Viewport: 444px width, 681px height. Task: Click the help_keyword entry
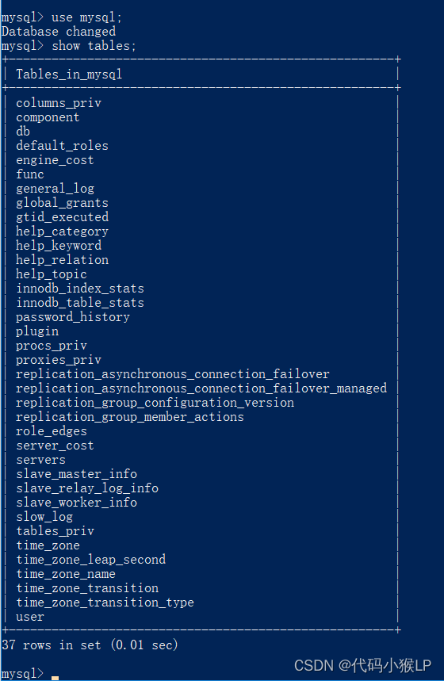tap(59, 246)
